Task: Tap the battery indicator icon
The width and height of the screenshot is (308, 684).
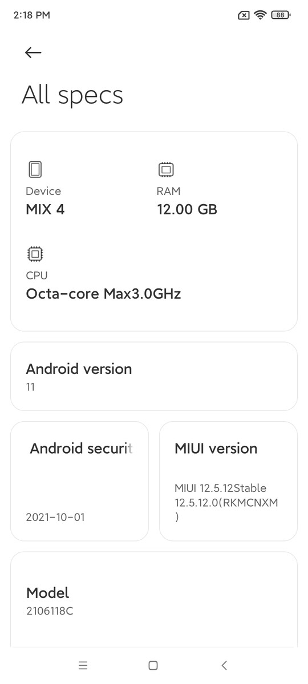Action: coord(281,15)
